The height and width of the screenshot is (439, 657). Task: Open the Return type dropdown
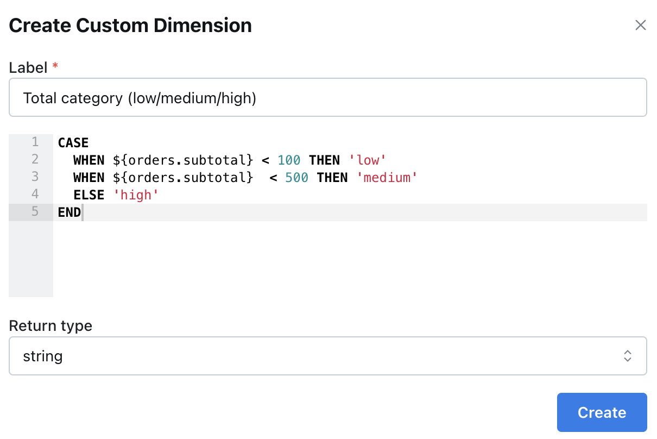[328, 356]
